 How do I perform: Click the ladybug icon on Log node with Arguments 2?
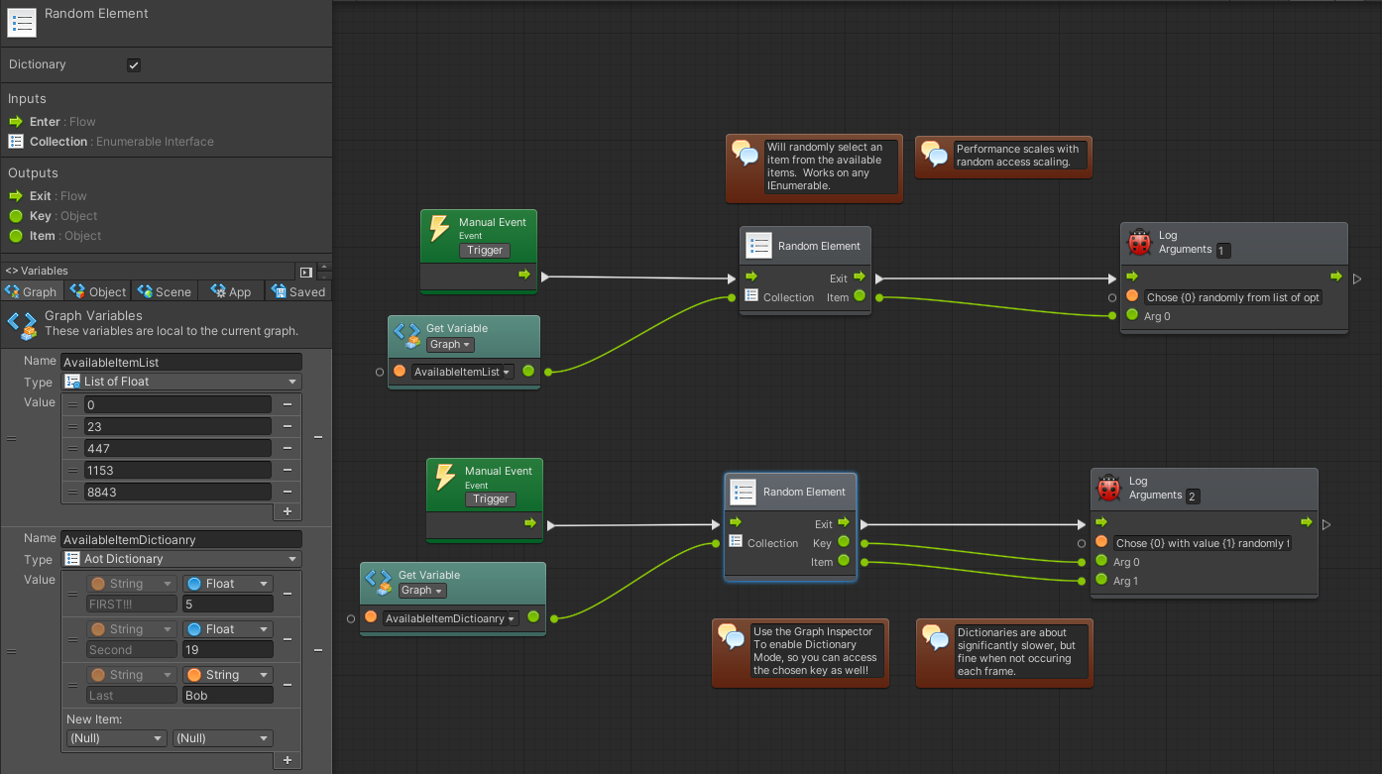[x=1108, y=488]
